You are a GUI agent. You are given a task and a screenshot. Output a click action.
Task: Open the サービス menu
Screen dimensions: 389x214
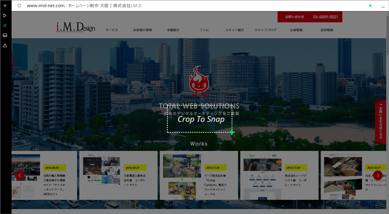tap(112, 30)
